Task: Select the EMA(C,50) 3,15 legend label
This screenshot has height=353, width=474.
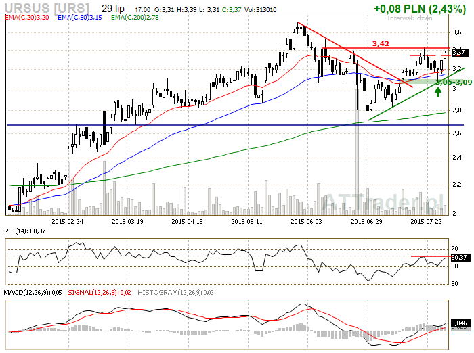Action: point(80,18)
